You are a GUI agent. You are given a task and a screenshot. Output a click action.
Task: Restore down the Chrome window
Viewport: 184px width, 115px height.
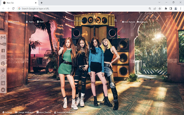coord(173,2)
